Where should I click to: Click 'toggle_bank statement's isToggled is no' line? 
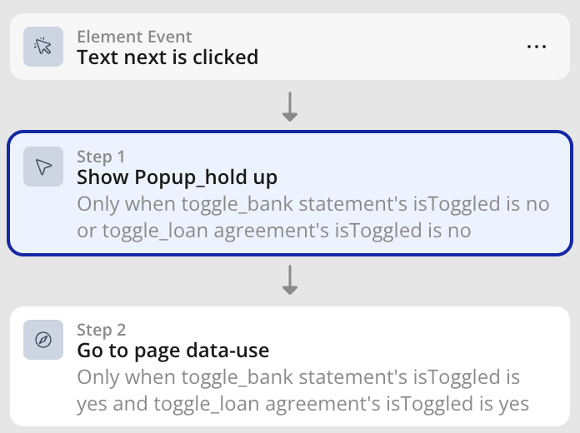tap(366, 204)
